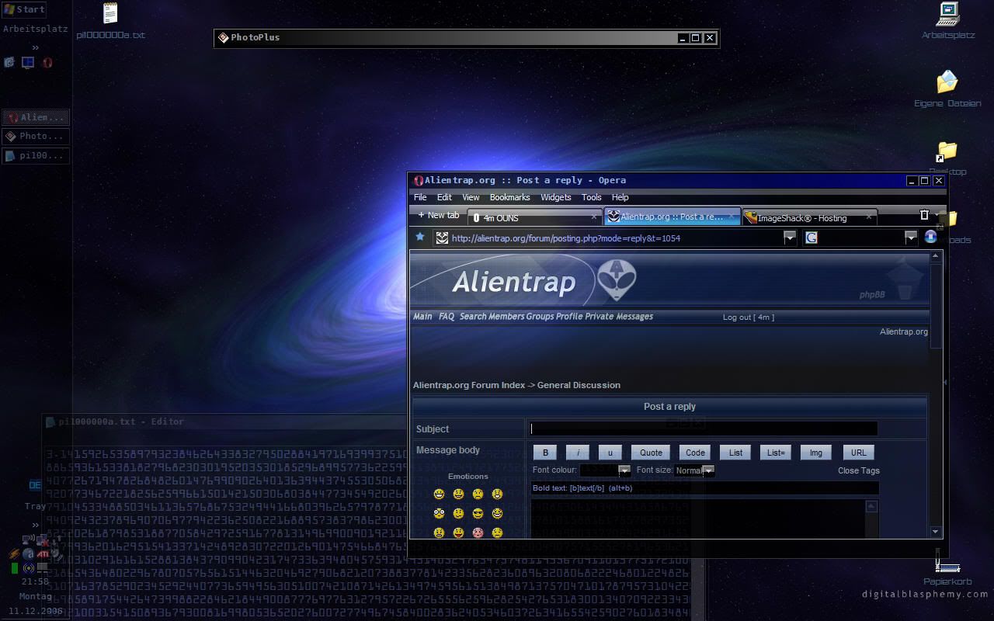Insert the cool sunglasses emoticon
This screenshot has width=994, height=621.
478,514
